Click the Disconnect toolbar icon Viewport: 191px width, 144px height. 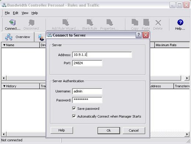pos(32,25)
